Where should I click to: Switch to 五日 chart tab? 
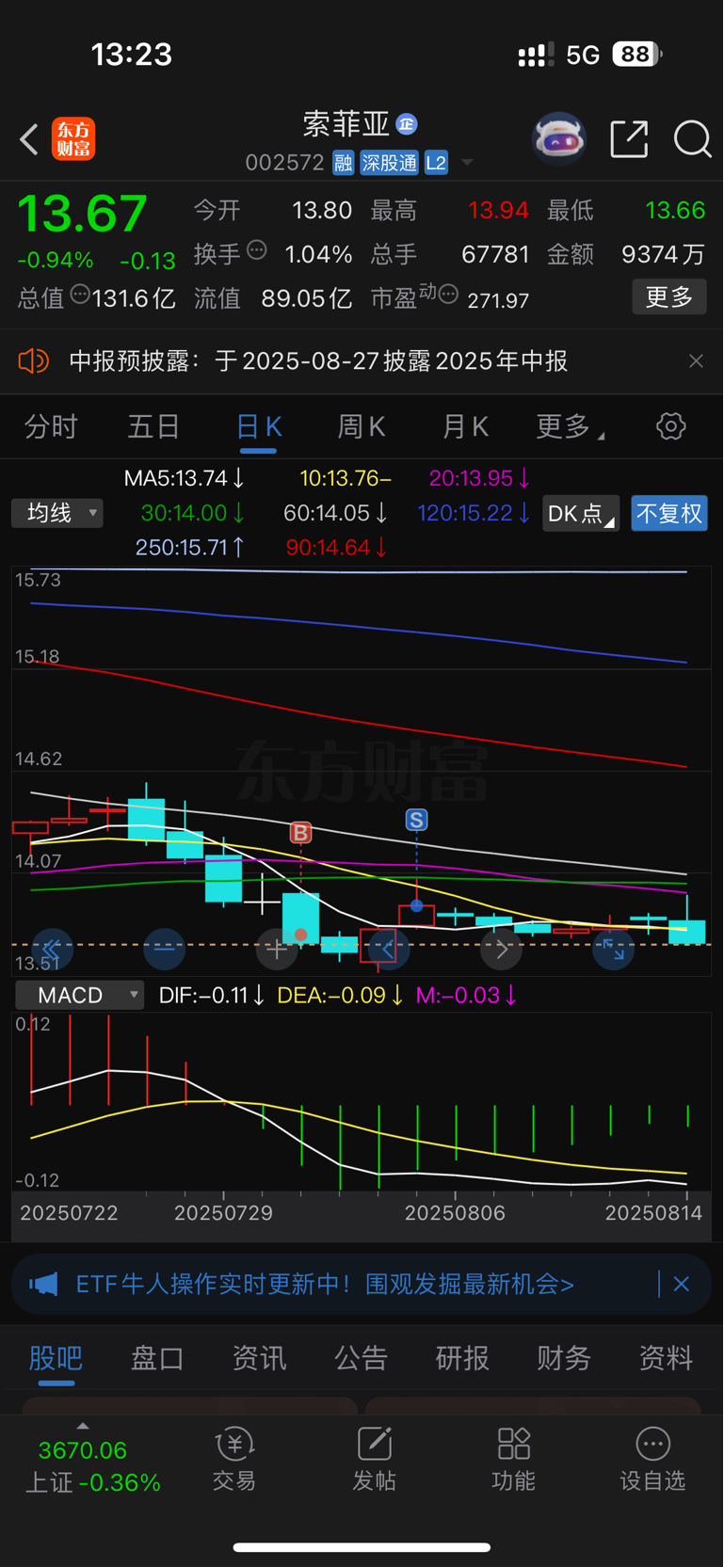click(153, 427)
